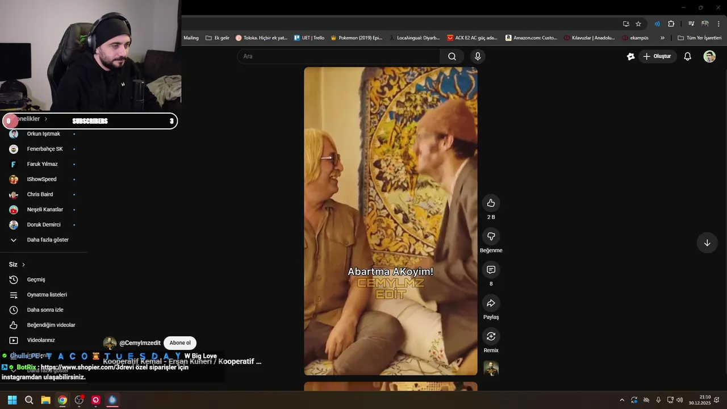
Task: Open the Kılavuzlar | Anadolu bookmark
Action: (589, 38)
